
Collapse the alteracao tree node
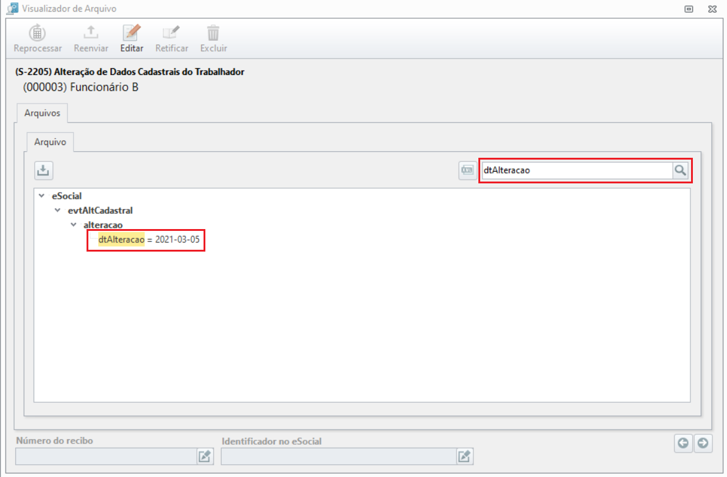point(73,225)
